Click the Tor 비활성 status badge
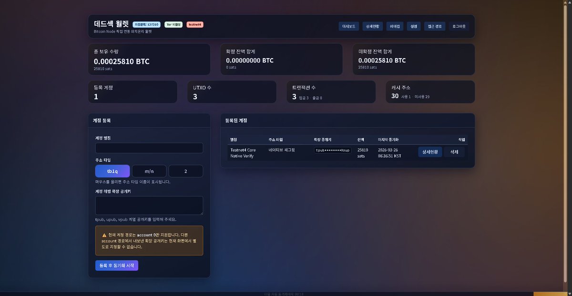The width and height of the screenshot is (572, 296). [x=174, y=24]
